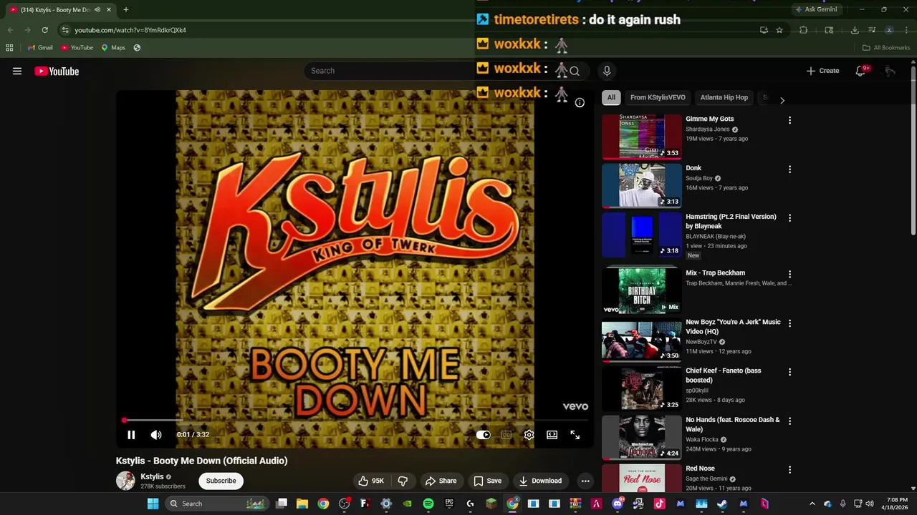Toggle subtitles/closed captions button
Image resolution: width=917 pixels, height=515 pixels.
coord(506,435)
